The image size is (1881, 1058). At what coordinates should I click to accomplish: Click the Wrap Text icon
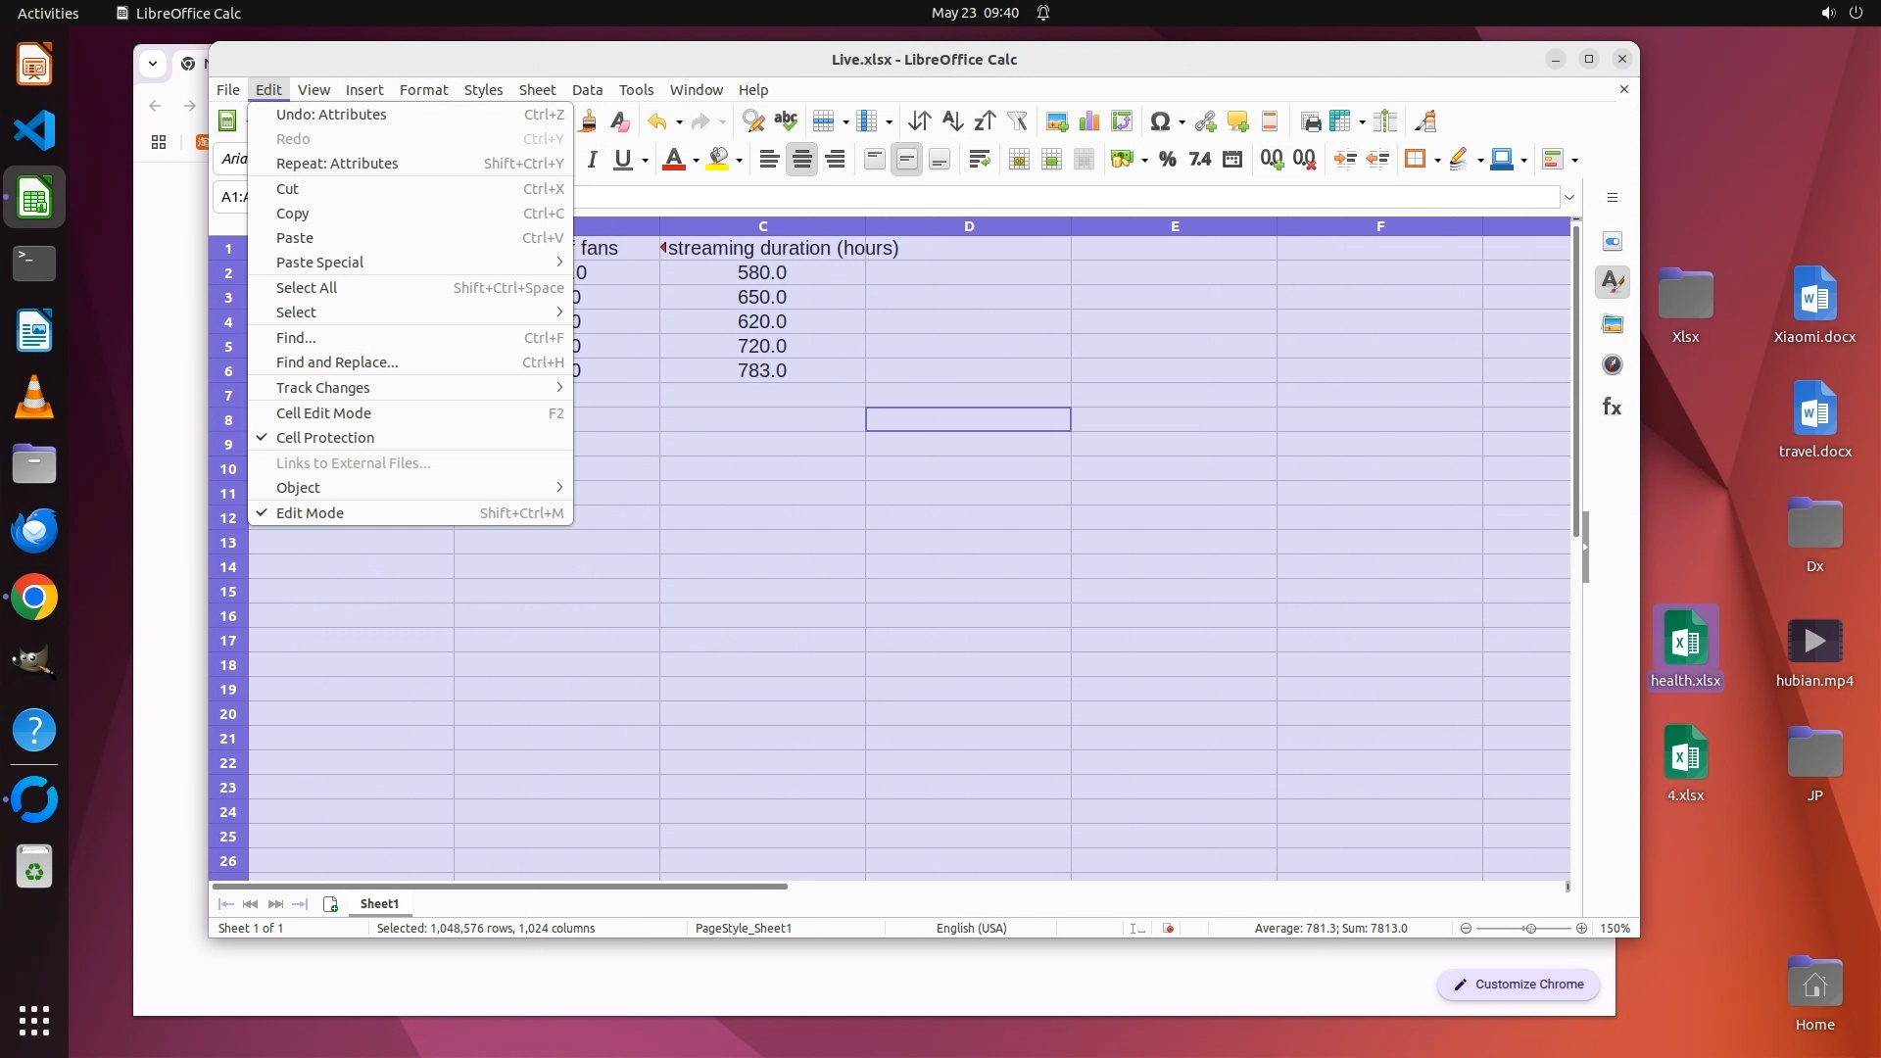979,160
